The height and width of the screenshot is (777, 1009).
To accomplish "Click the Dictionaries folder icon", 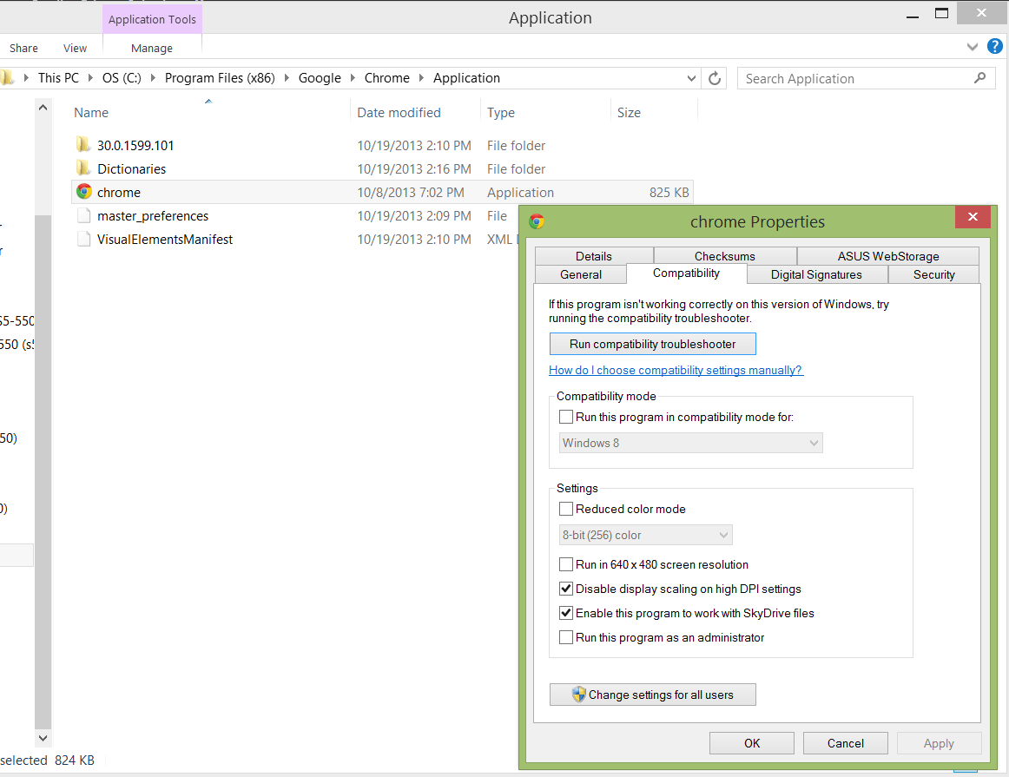I will 83,168.
